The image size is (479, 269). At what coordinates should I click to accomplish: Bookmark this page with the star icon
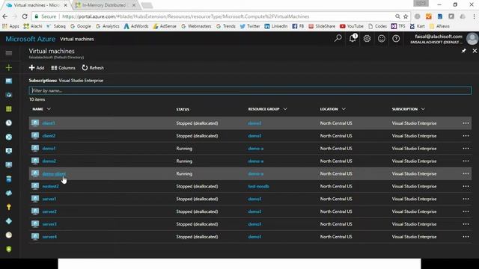point(406,16)
